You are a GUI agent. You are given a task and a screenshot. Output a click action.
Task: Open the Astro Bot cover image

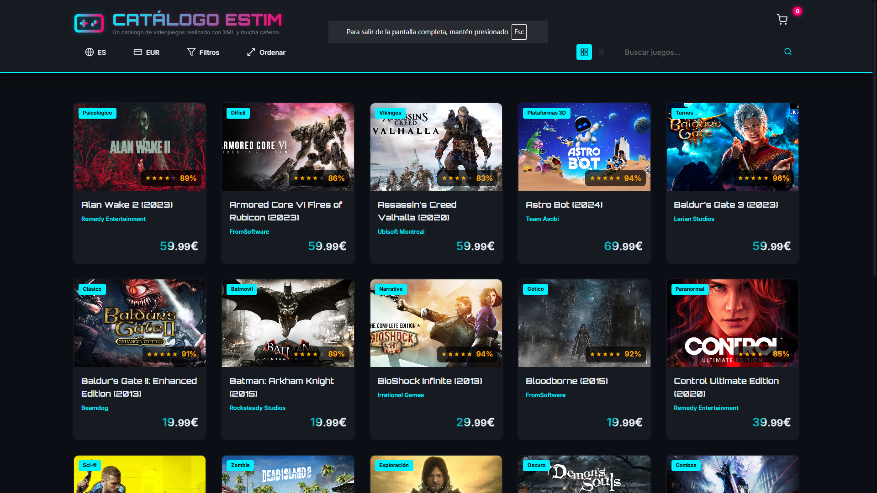point(584,147)
